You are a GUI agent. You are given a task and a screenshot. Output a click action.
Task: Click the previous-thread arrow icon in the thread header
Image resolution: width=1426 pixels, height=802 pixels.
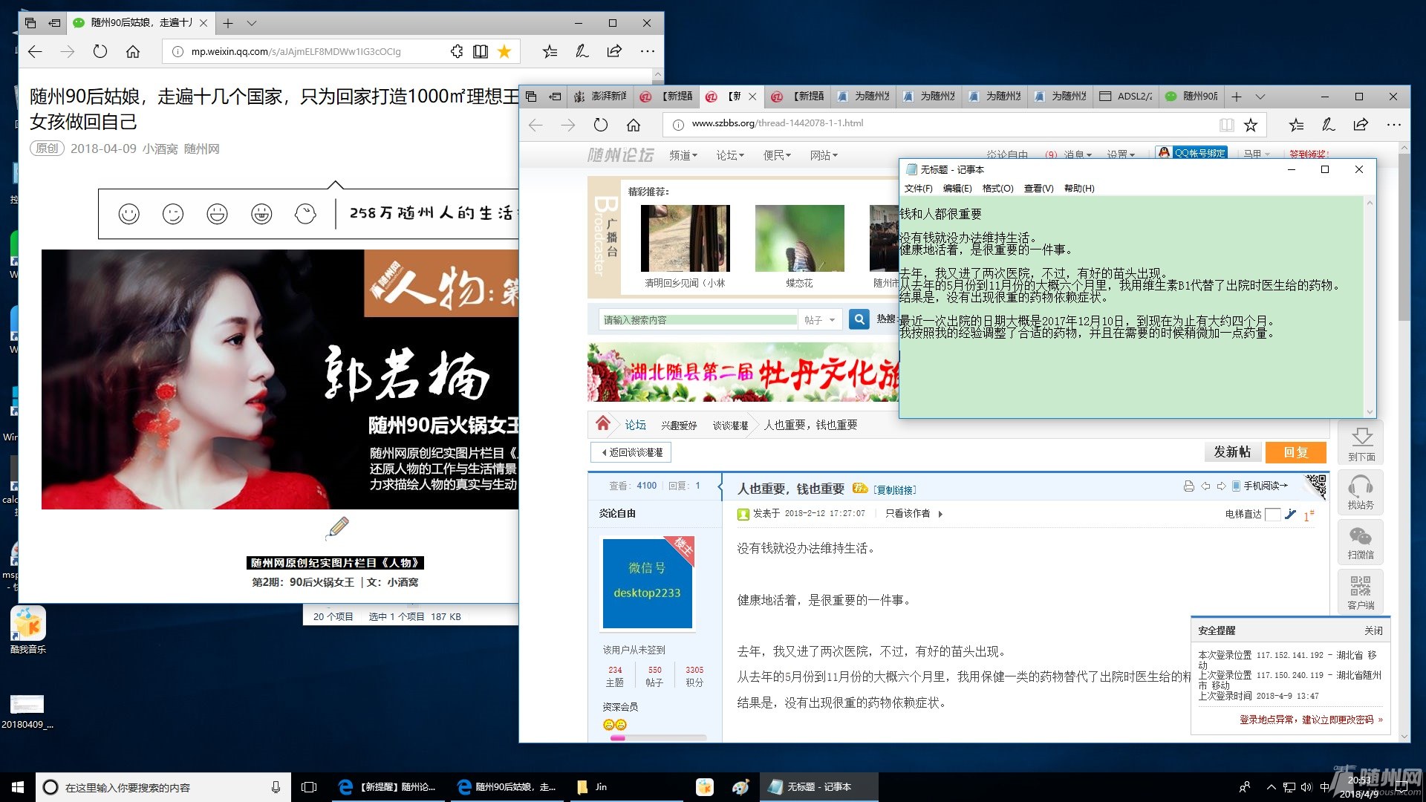pyautogui.click(x=1205, y=486)
